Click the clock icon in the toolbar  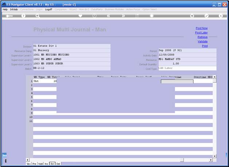point(94,16)
